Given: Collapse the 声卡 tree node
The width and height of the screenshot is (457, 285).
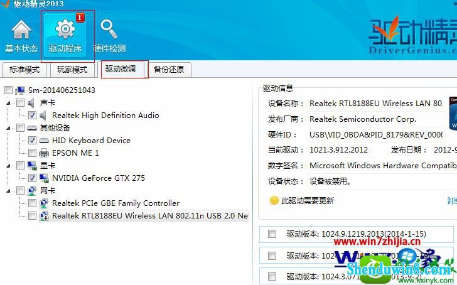Looking at the screenshot, I should (8, 103).
